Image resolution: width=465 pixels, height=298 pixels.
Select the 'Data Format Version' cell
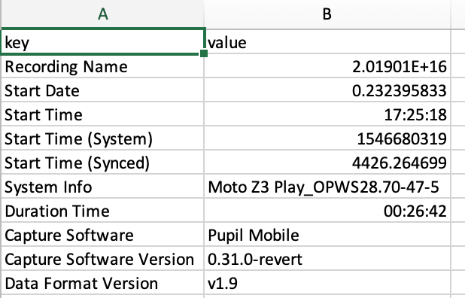pos(102,283)
